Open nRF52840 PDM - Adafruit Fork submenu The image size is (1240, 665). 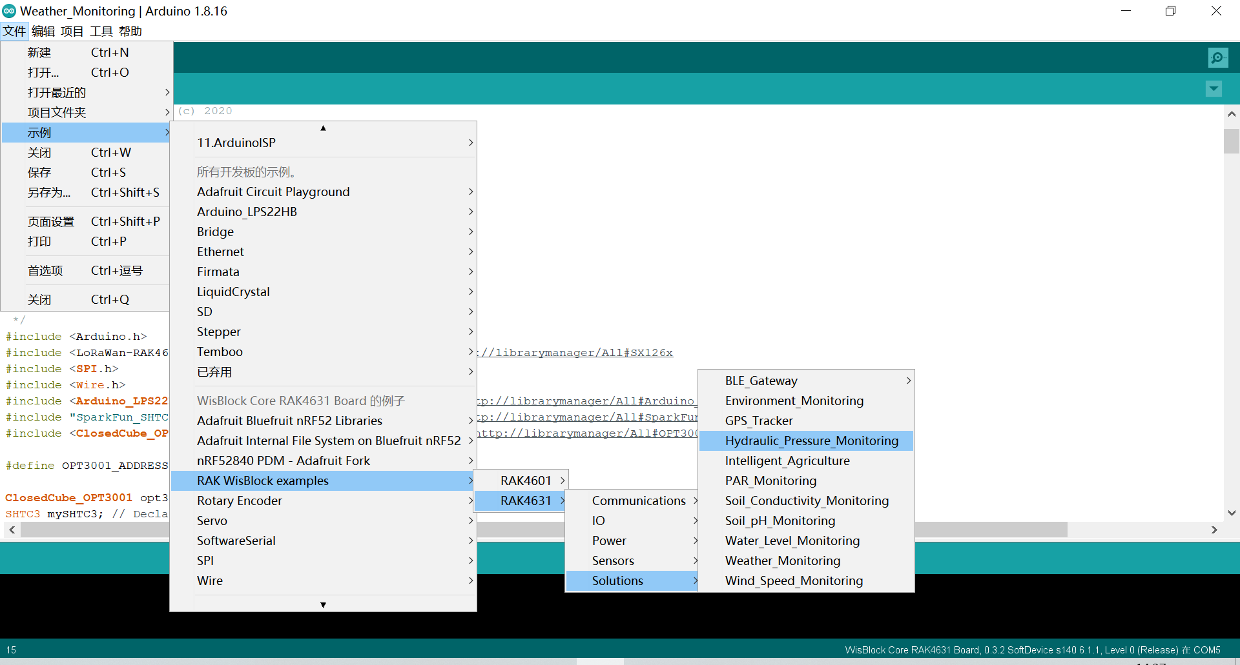point(324,461)
